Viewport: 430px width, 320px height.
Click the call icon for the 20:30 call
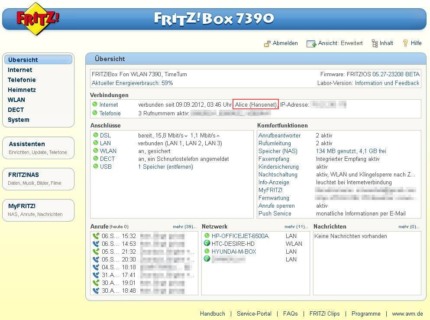click(x=96, y=259)
